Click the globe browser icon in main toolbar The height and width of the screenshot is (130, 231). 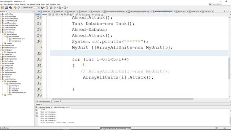(42, 8)
